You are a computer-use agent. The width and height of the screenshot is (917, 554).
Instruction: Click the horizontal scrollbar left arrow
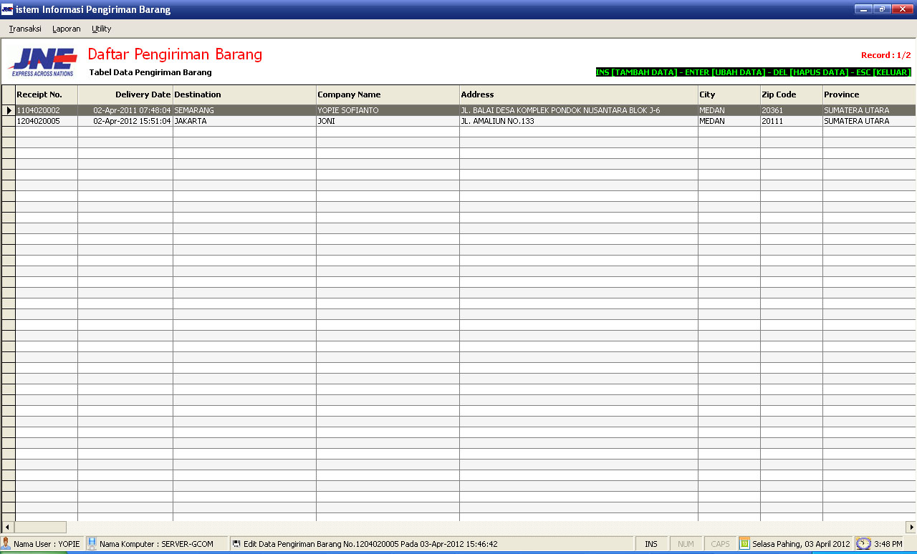(7, 527)
